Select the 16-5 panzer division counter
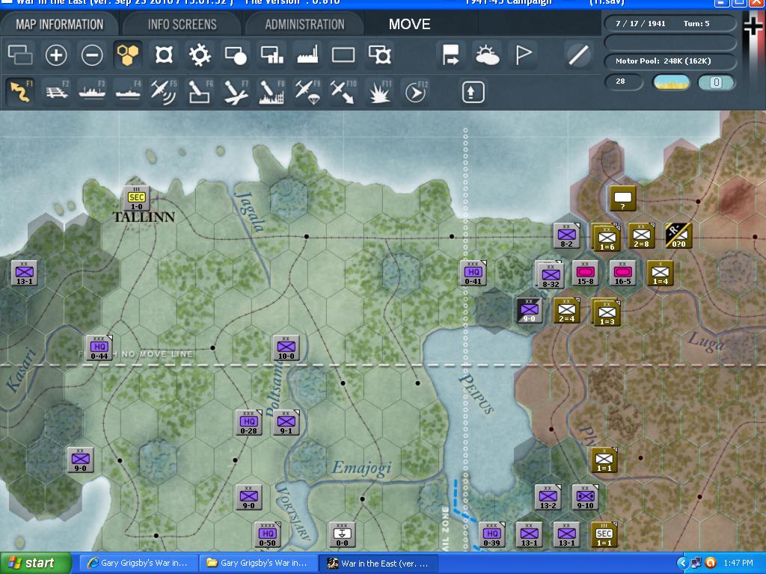The image size is (766, 574). point(623,274)
